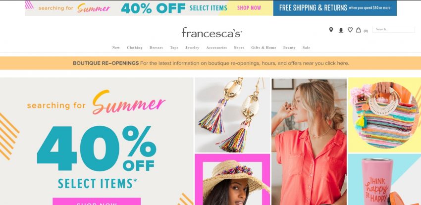Open the tassel shell earrings image
Viewport: 421px width, 205px height.
pyautogui.click(x=232, y=115)
